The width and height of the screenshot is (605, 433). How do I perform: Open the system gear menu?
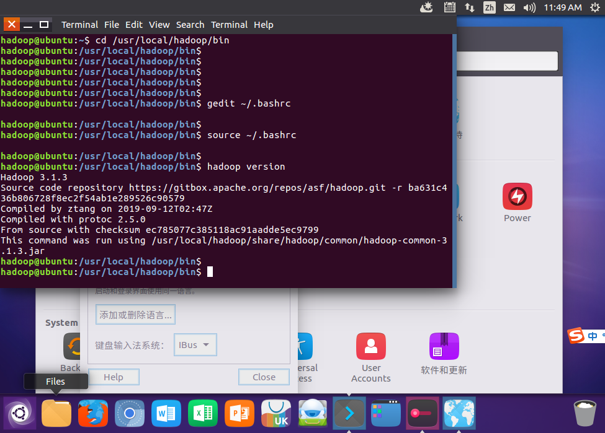(x=595, y=7)
